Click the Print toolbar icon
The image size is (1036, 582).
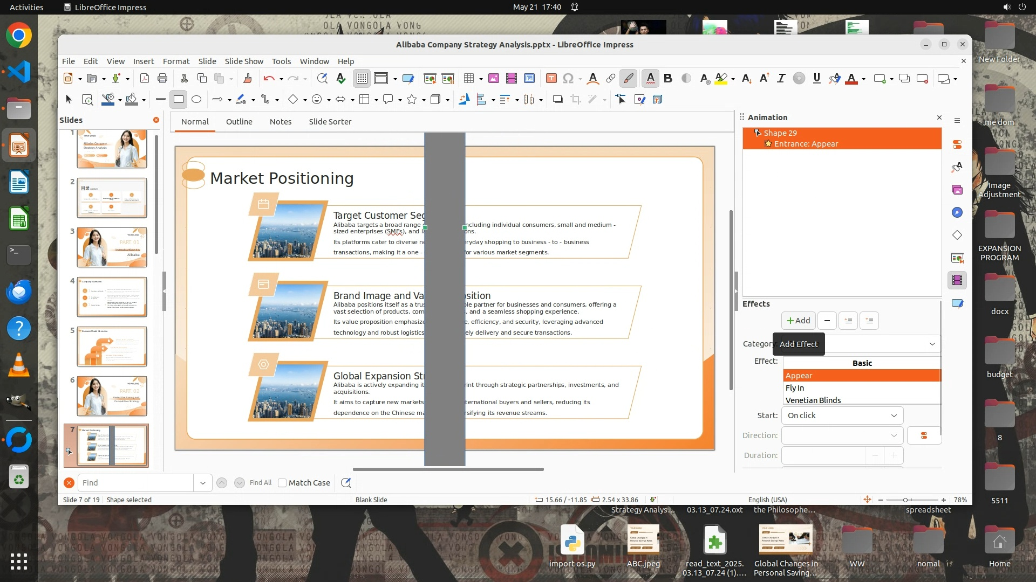pos(162,79)
